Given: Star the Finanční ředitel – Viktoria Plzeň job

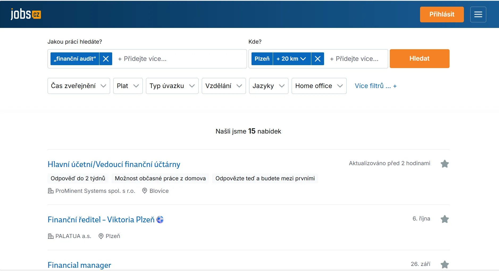Looking at the screenshot, I should click(x=445, y=219).
